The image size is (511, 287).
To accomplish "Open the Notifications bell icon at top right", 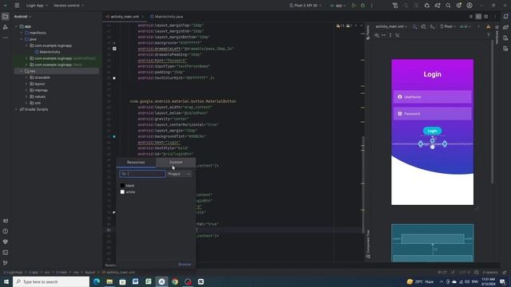I will pyautogui.click(x=505, y=16).
